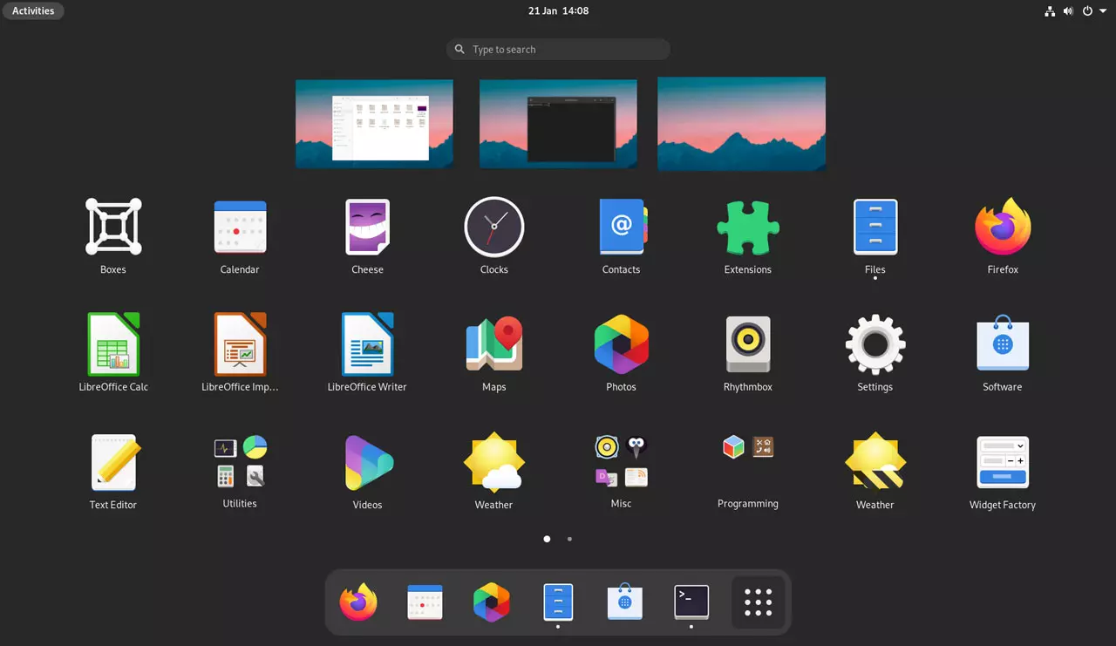Launch Photos from the app grid

tap(622, 344)
